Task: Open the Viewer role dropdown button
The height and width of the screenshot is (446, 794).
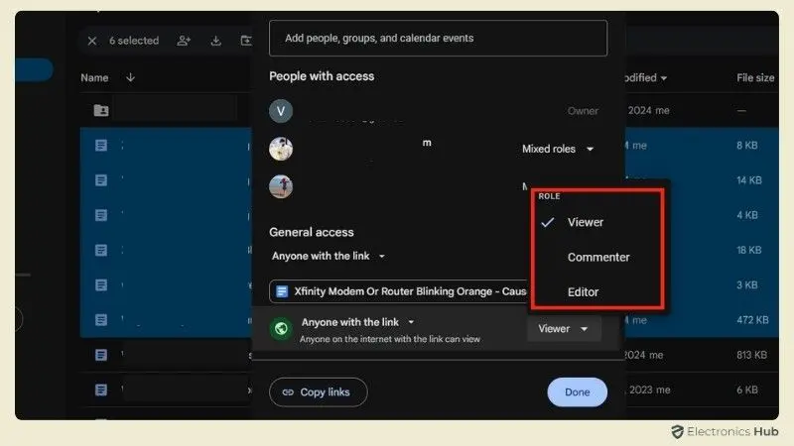Action: (x=564, y=329)
